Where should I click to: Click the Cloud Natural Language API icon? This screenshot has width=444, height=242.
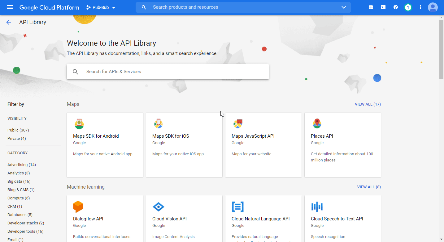(x=238, y=207)
